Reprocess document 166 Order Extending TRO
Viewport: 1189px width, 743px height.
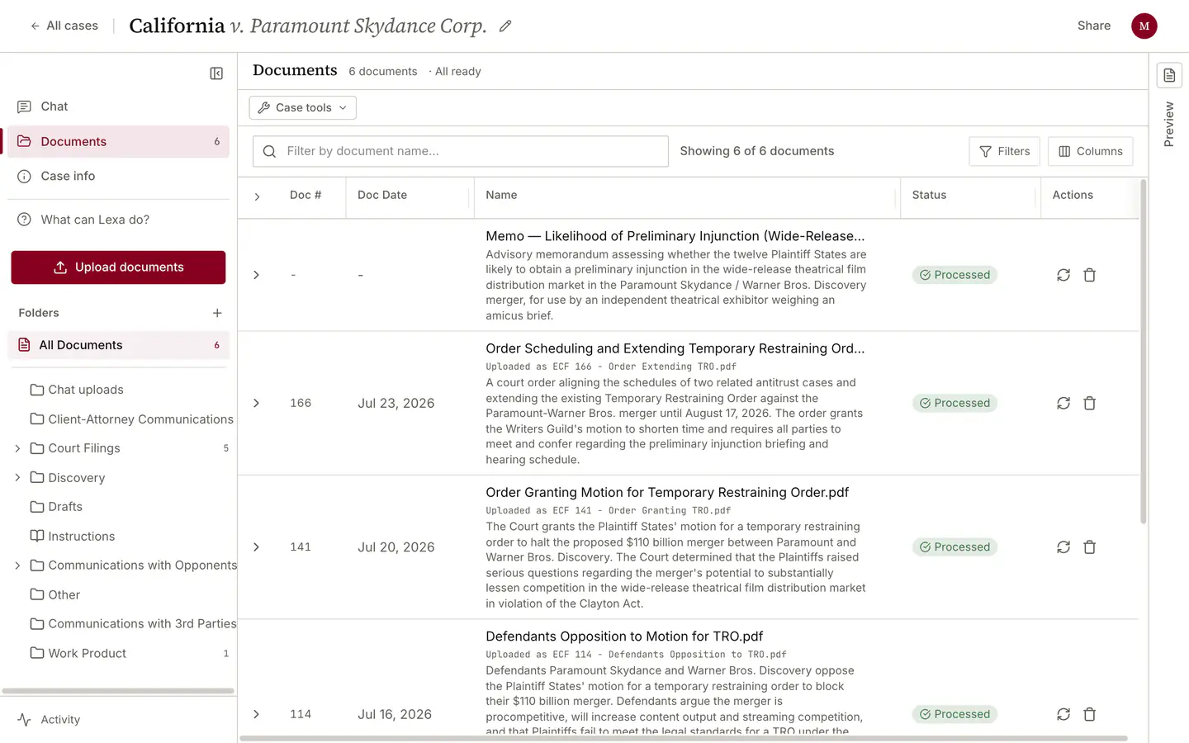coord(1063,403)
